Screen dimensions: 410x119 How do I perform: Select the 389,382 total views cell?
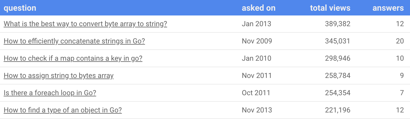click(338, 24)
